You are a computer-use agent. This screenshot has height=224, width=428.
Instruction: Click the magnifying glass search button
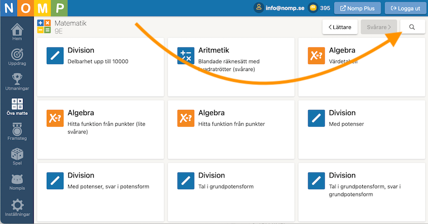coord(412,27)
